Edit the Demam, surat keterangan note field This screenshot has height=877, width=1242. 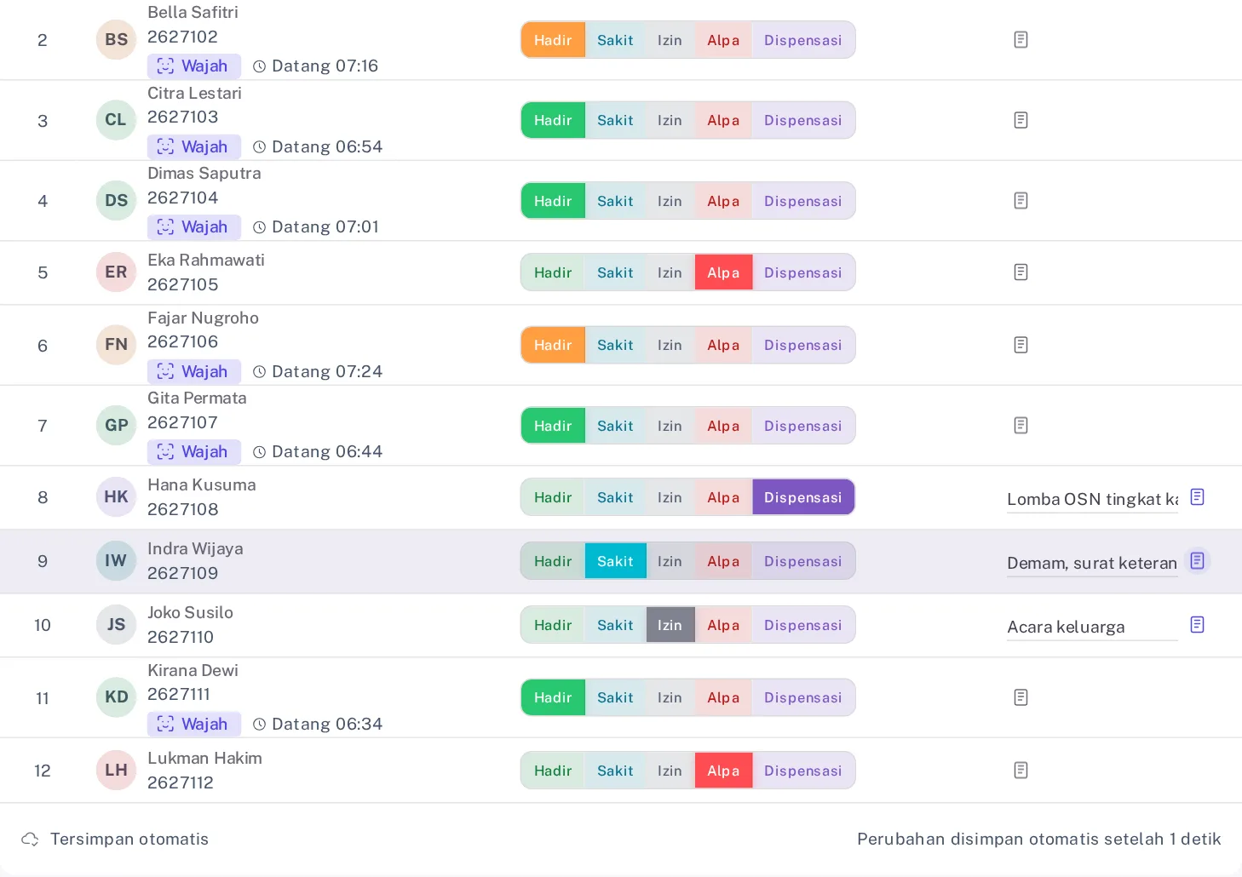pos(1092,563)
